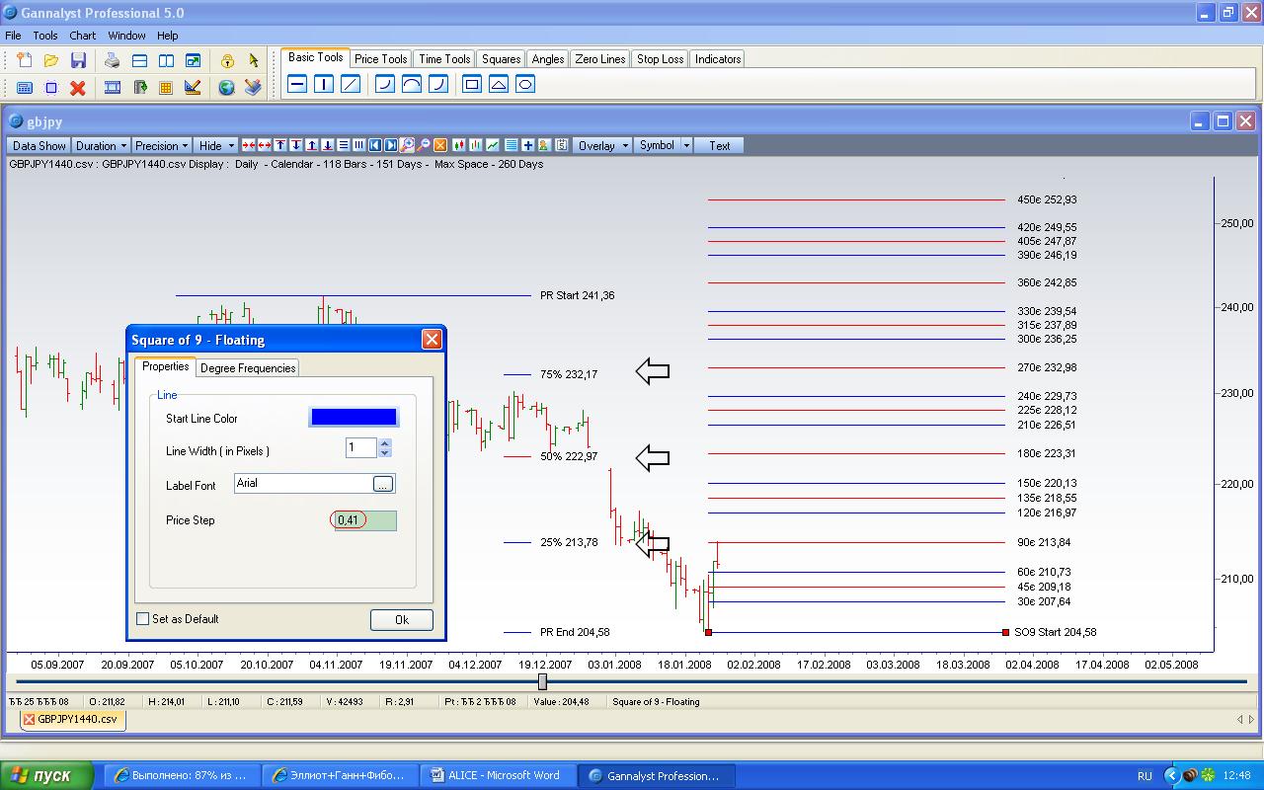Click the Line Width input field
1264x790 pixels.
[361, 447]
